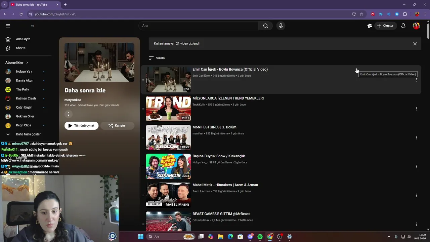Open options menu for BEAST GAMES'E GİTTİM video
Viewport: 430px width, 242px height.
417,225
